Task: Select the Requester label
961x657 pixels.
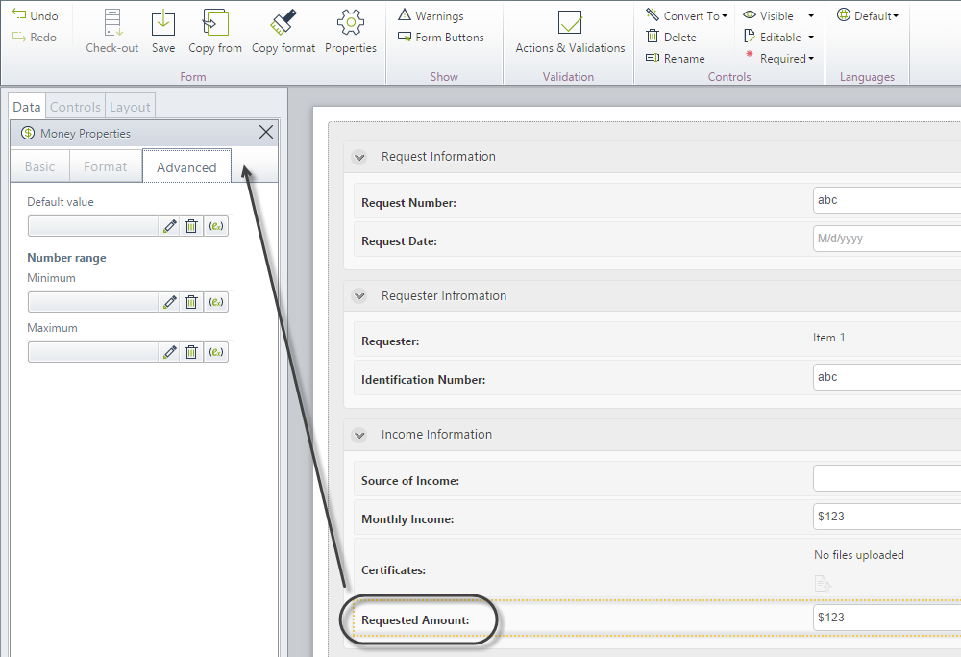Action: 390,341
